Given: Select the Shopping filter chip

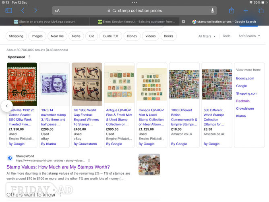Looking at the screenshot, I should 16,36.
